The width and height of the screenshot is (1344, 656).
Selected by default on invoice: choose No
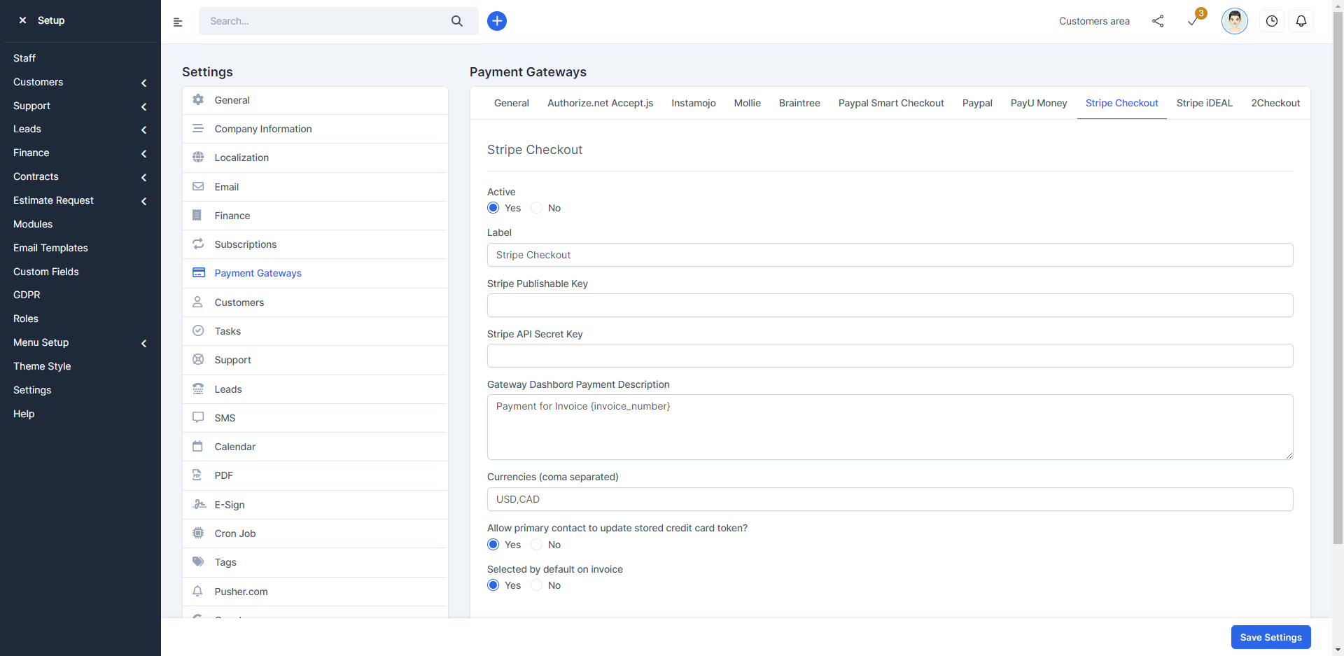(537, 585)
